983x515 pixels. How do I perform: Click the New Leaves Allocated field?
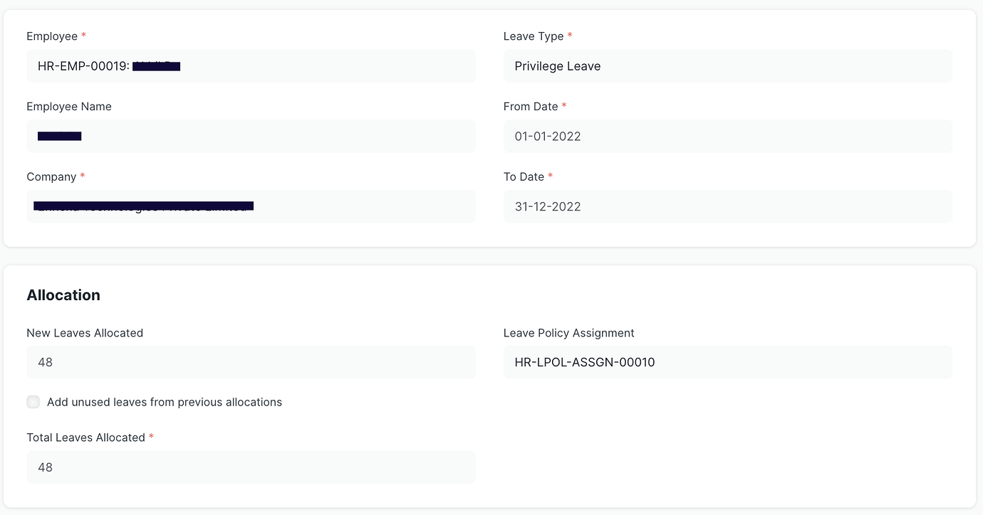tap(251, 362)
